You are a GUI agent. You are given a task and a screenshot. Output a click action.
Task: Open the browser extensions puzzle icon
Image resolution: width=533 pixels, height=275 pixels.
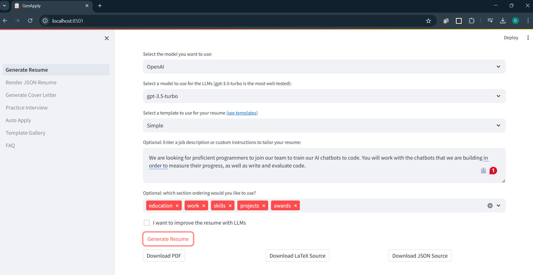click(472, 21)
